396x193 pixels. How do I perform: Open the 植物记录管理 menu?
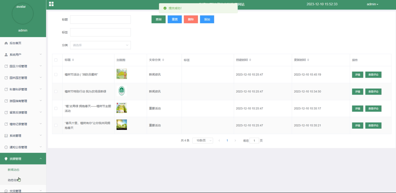coord(23,124)
